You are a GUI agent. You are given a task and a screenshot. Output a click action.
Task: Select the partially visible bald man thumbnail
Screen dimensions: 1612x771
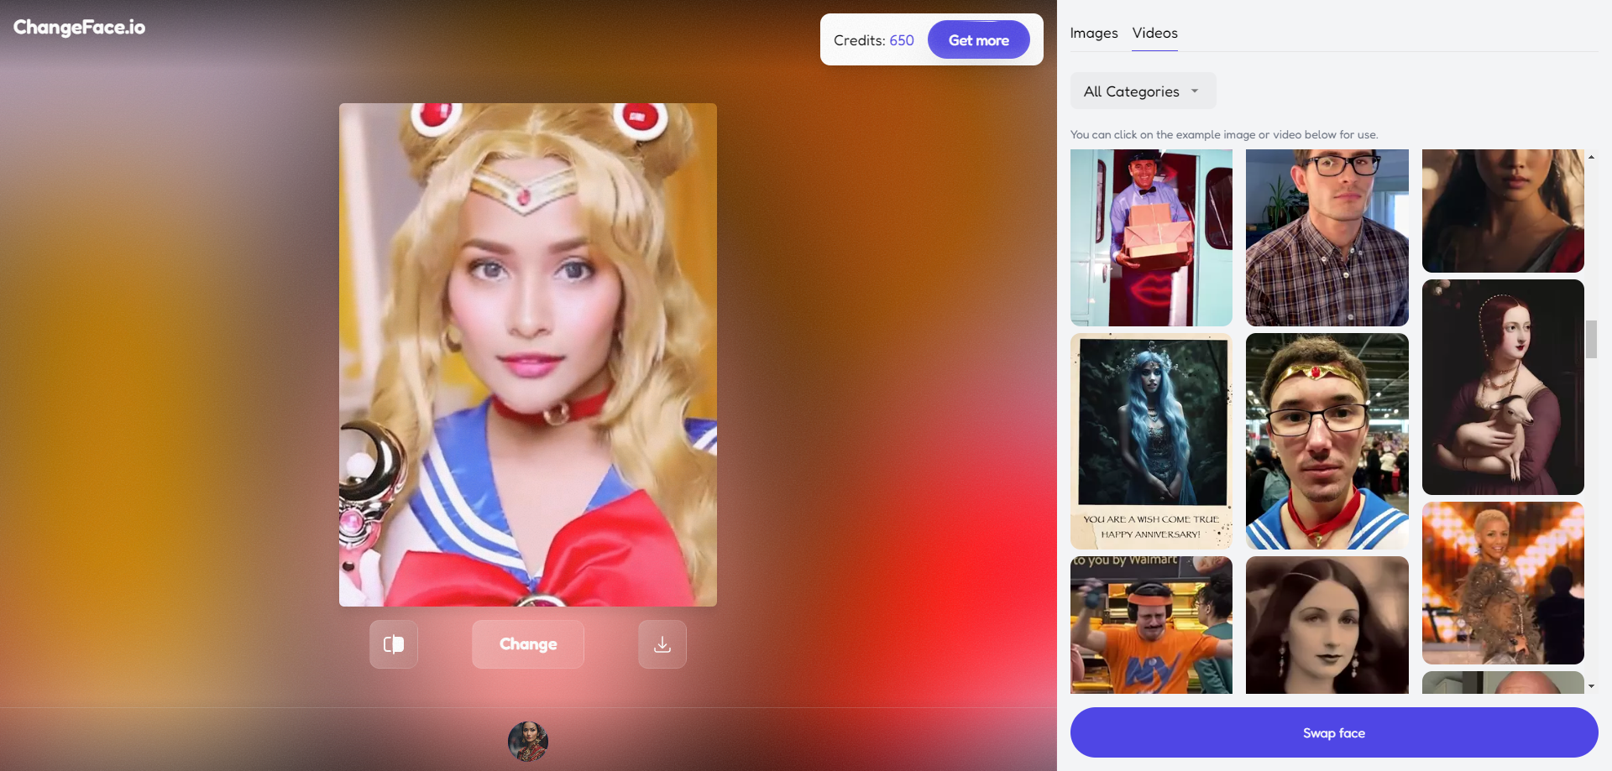1503,683
